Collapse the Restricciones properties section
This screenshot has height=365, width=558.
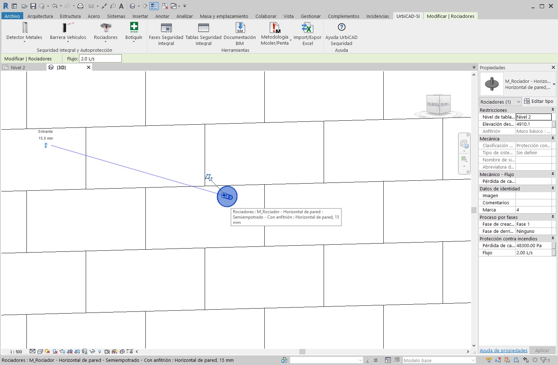click(553, 110)
